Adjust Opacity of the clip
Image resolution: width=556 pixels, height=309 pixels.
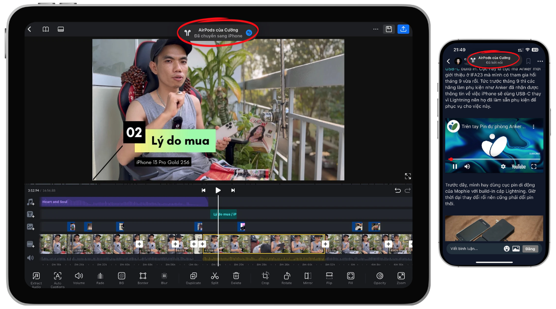pyautogui.click(x=380, y=278)
